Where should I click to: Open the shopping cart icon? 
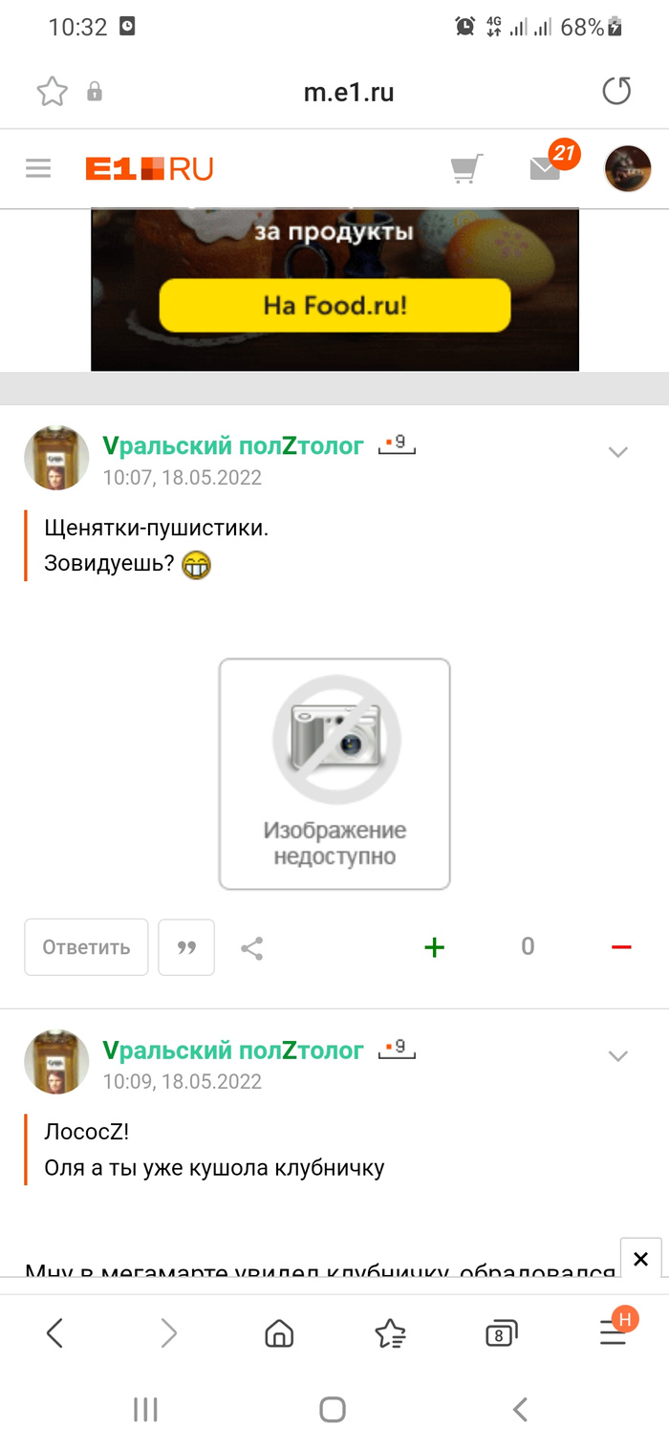pyautogui.click(x=466, y=169)
